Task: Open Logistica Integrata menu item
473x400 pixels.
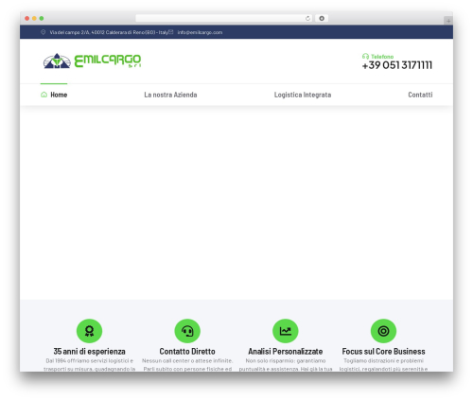Action: click(x=303, y=95)
